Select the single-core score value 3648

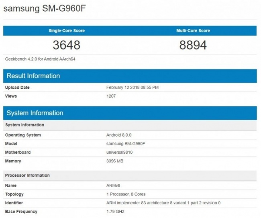(67, 45)
